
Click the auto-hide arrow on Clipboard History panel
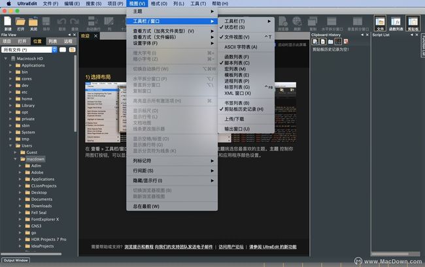(x=362, y=35)
